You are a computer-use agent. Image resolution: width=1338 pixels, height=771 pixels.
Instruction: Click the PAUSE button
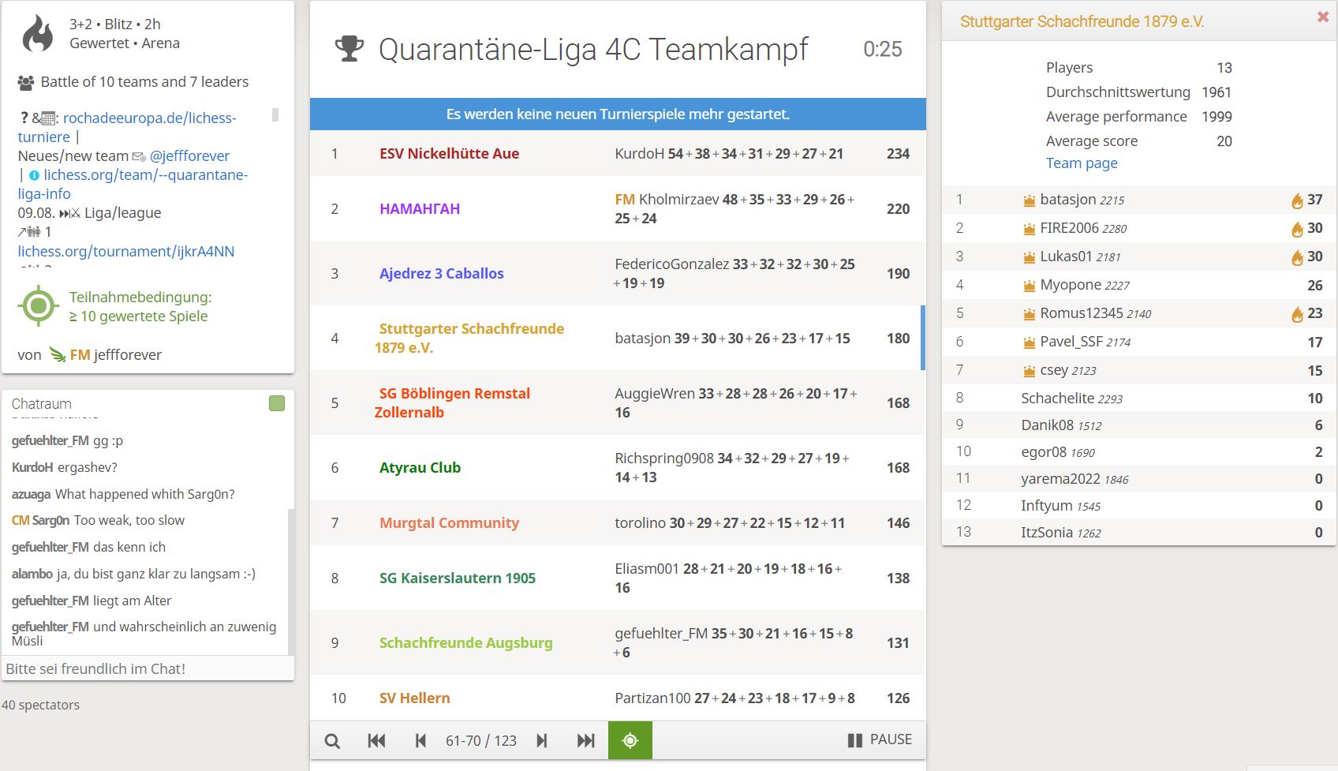click(880, 739)
